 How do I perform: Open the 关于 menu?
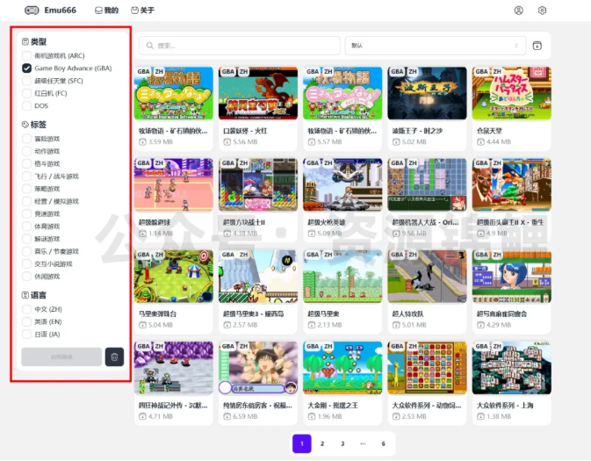142,11
